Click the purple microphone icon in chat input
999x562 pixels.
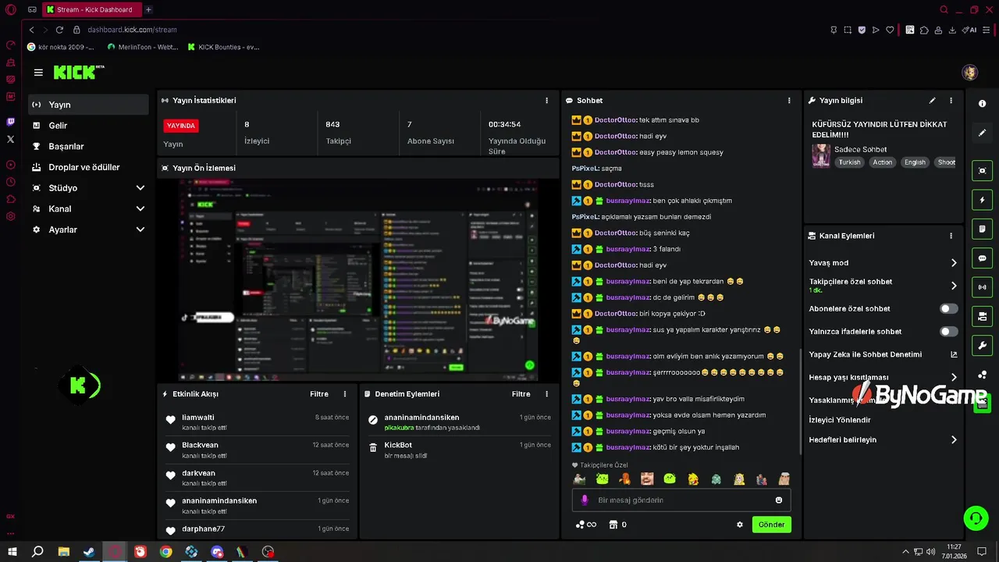(x=585, y=500)
